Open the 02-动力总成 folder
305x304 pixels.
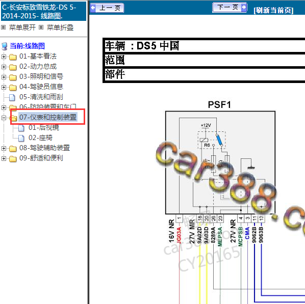38,66
